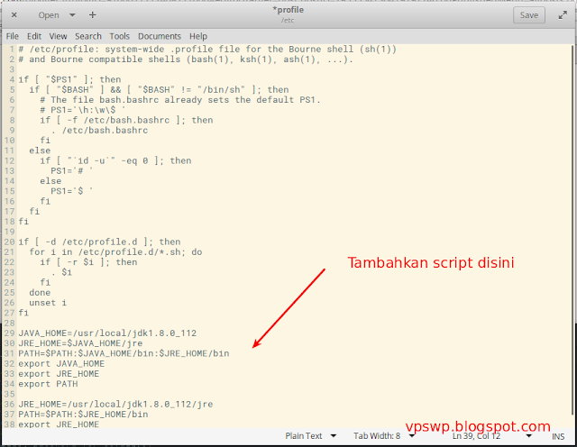Click the export JRE_HOME line numbered 33
The image size is (577, 447).
(x=59, y=374)
